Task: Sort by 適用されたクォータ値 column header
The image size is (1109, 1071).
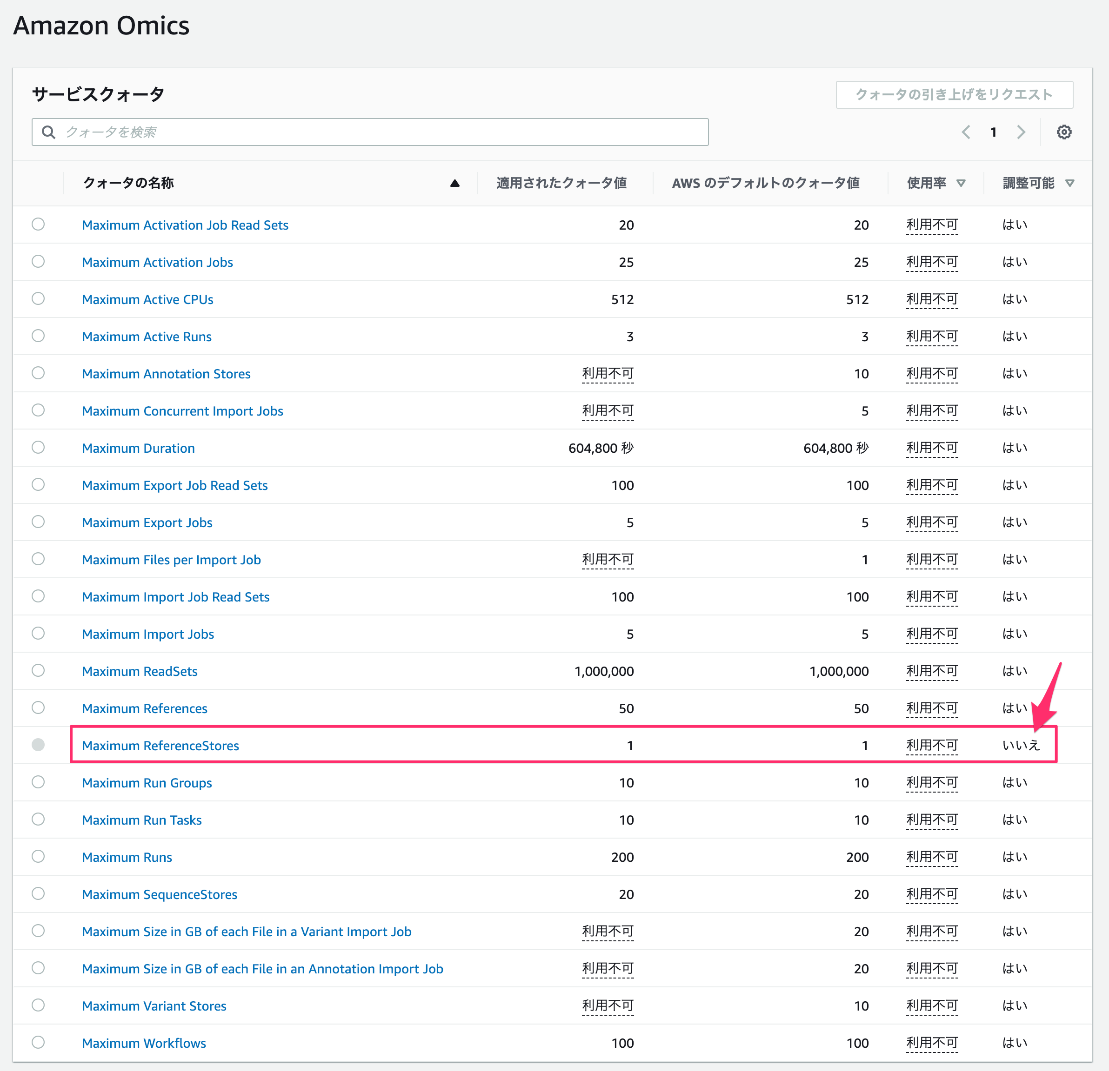Action: 561,183
